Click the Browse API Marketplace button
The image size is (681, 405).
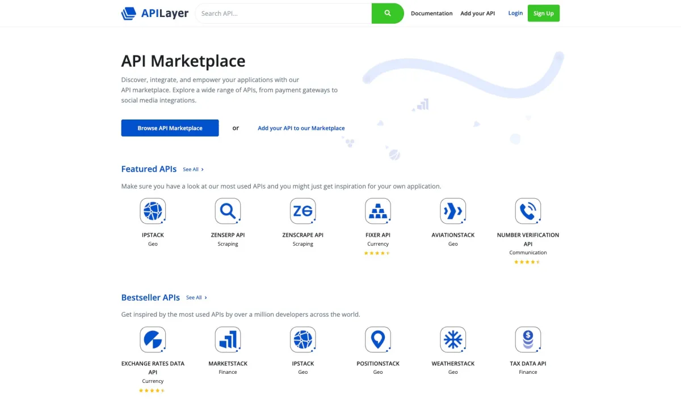pos(170,128)
